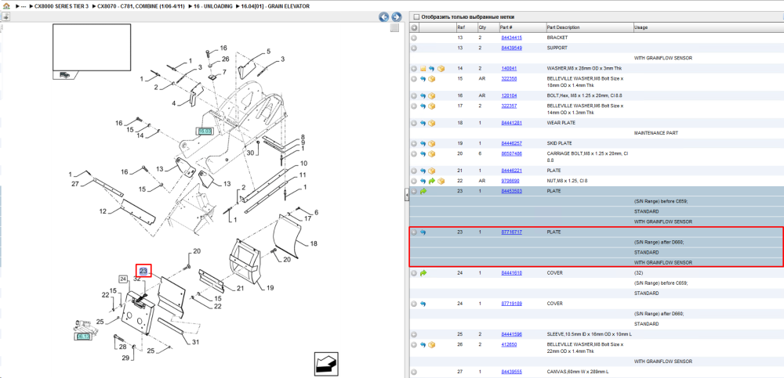Add SUPPORT 84439549 with plus icon

414,48
